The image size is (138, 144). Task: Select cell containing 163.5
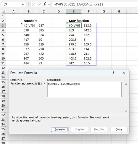74,49
